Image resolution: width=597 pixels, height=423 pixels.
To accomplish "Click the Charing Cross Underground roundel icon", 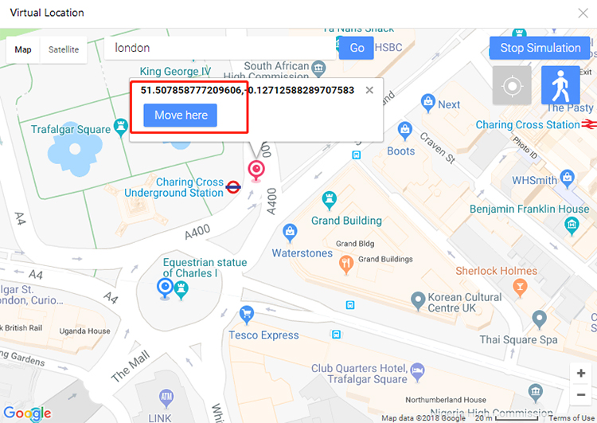I will 233,186.
